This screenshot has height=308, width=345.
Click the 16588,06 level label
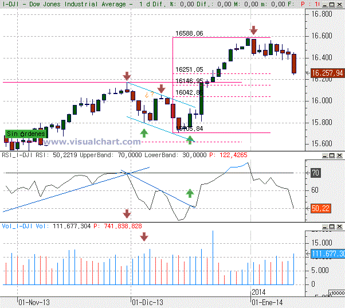coord(189,33)
